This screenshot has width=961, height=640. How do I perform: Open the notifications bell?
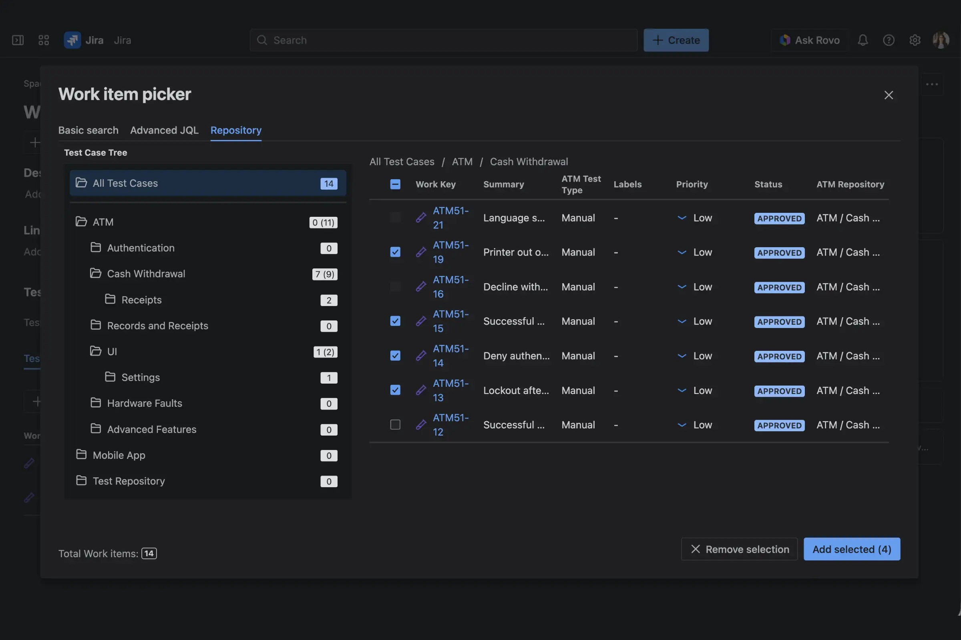(862, 40)
